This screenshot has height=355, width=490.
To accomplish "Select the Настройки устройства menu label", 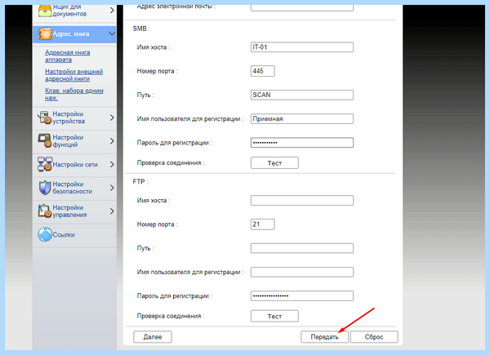I will point(69,118).
